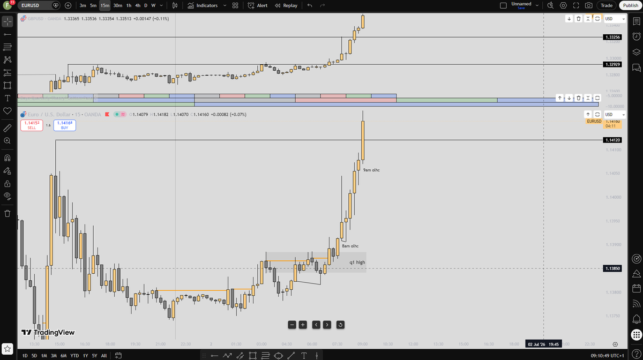The width and height of the screenshot is (643, 360).
Task: Undo the last action
Action: pyautogui.click(x=310, y=5)
